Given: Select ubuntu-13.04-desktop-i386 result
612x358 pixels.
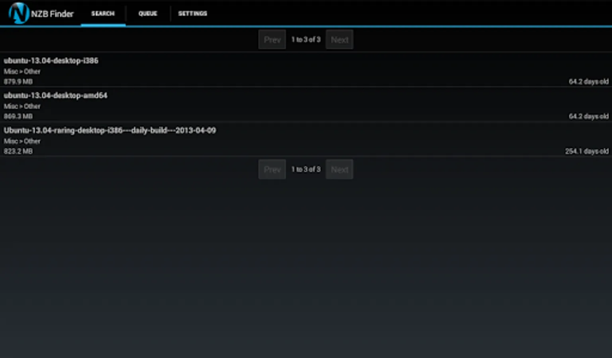Looking at the screenshot, I should pyautogui.click(x=306, y=70).
